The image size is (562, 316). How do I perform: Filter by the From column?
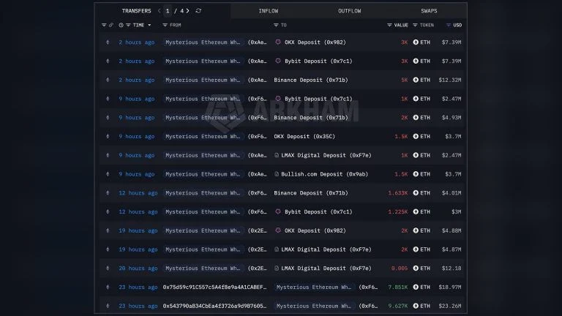(x=165, y=25)
